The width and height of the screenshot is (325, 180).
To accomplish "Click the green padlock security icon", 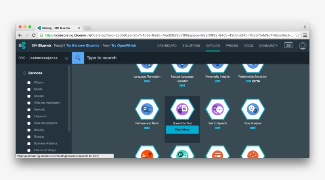I will (42, 35).
